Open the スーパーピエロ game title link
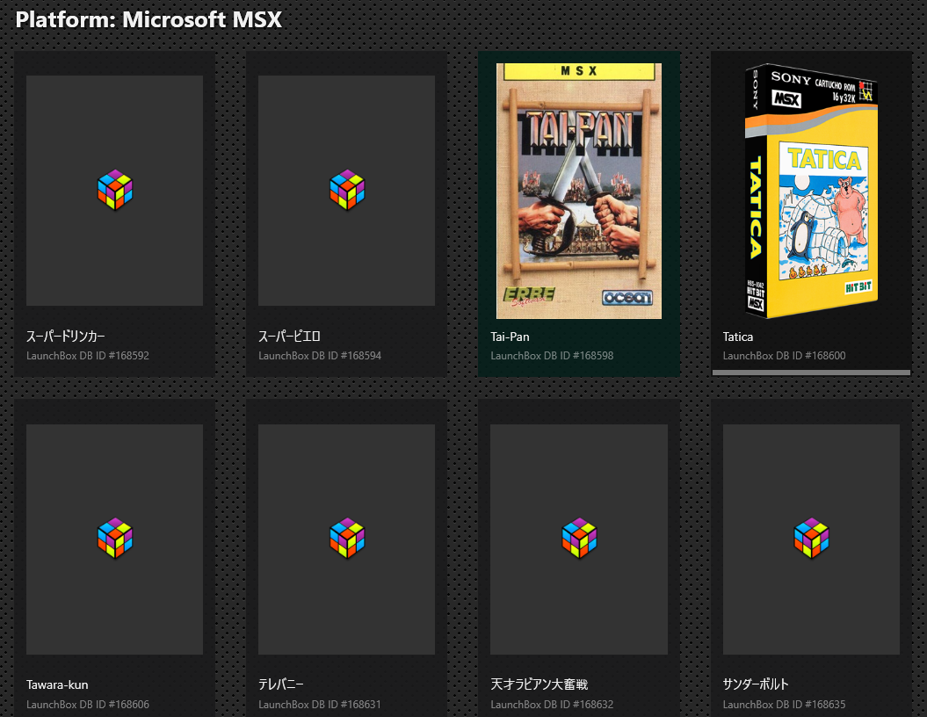Viewport: 927px width, 717px height. point(289,337)
